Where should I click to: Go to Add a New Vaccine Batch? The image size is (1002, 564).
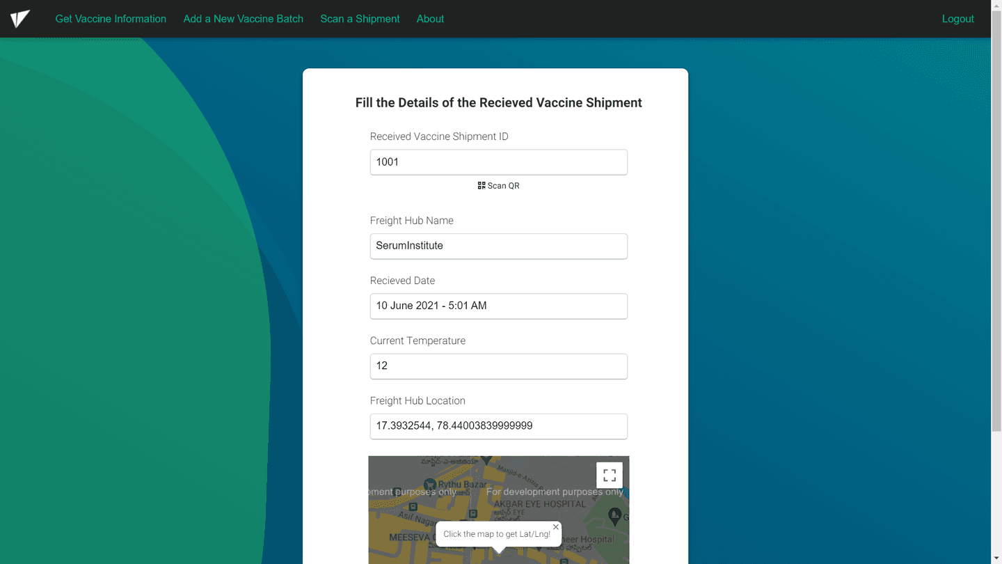pyautogui.click(x=244, y=19)
